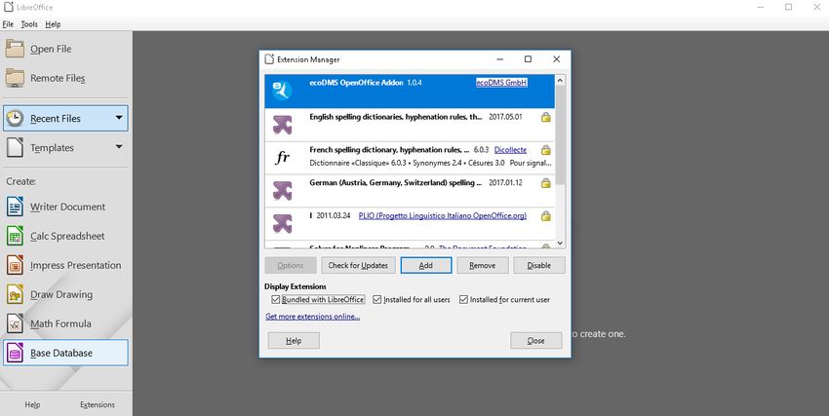Click the Remove extension button
Screen dimensions: 829x416
click(482, 265)
